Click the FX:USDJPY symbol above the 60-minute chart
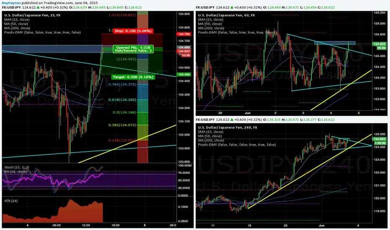This screenshot has width=390, height=230. [205, 8]
